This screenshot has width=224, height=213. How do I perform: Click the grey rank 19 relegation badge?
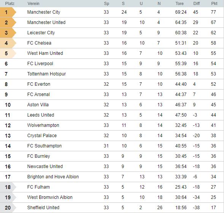click(8, 197)
